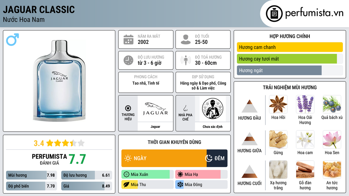Image resolution: width=349 pixels, height=196 pixels.
Task: Click the Mùa Thu season bar
Action: 147,184
